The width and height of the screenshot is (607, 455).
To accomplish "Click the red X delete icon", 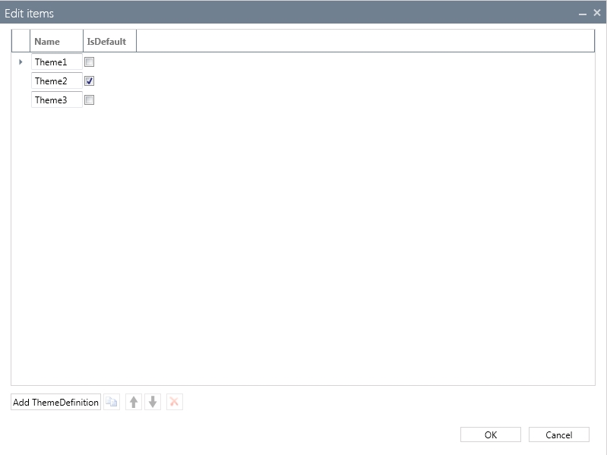I will click(x=174, y=403).
